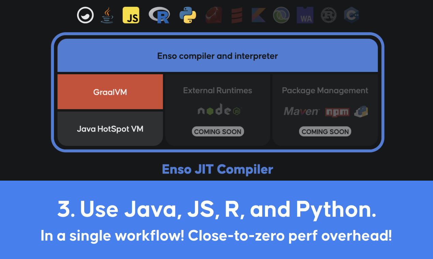Click Coming Soon badge under Package Management
This screenshot has height=259, width=433.
(x=325, y=132)
